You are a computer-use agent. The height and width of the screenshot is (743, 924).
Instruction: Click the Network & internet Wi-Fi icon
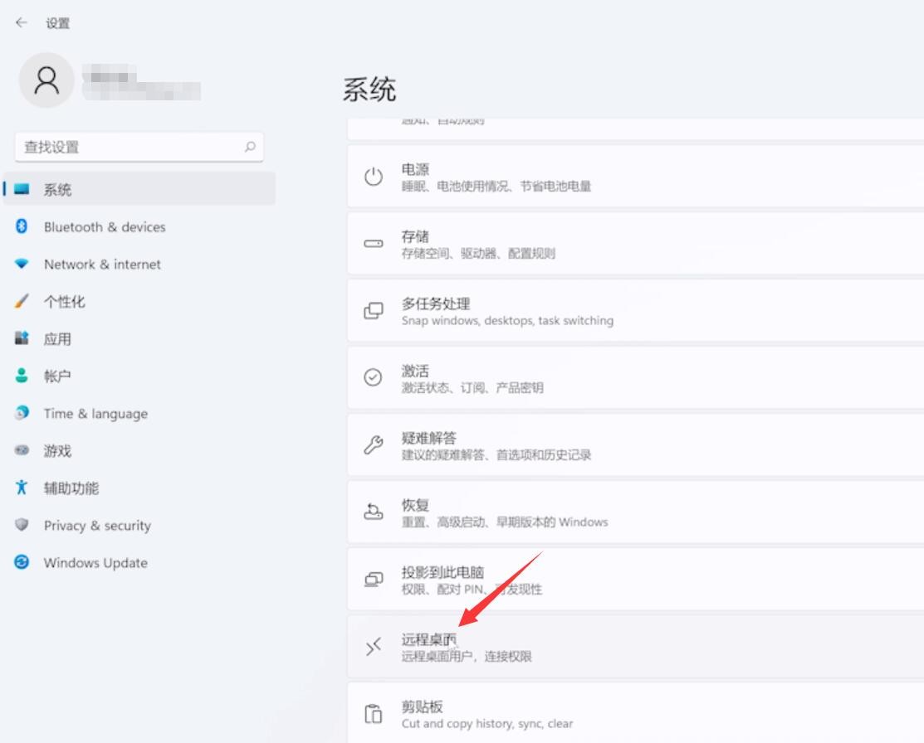(x=22, y=265)
